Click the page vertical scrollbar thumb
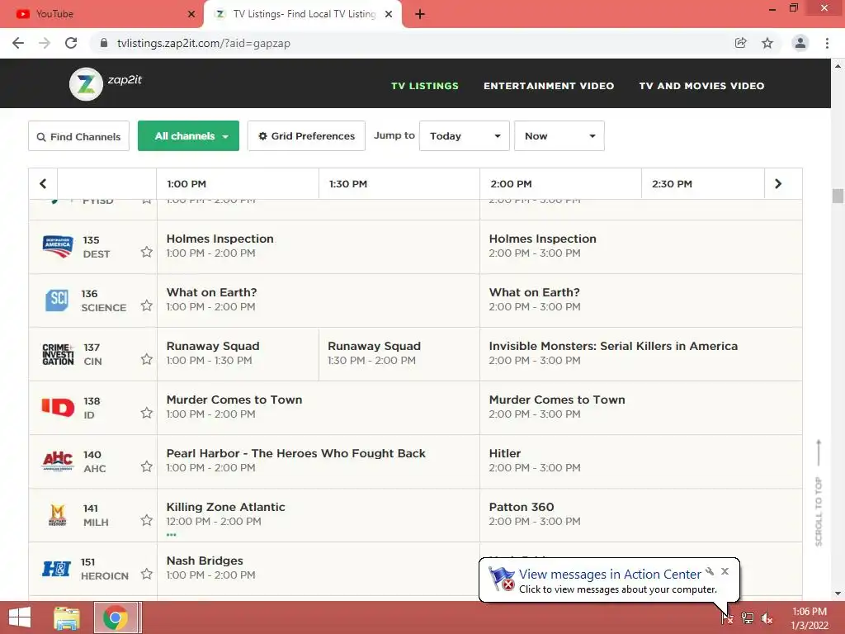The width and height of the screenshot is (845, 634). pyautogui.click(x=838, y=196)
